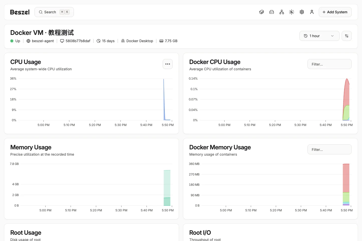Click the "Docker VM · 教程测试" heading
This screenshot has height=241, width=362.
(x=42, y=33)
